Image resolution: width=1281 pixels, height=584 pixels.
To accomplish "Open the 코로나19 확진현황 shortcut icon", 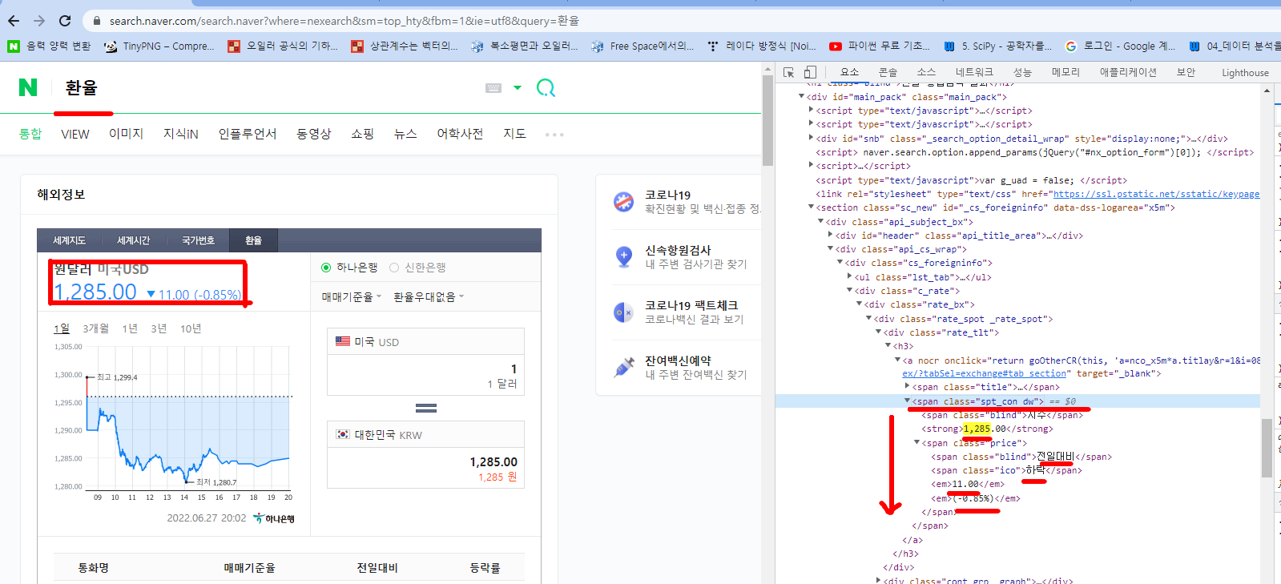I will click(623, 202).
